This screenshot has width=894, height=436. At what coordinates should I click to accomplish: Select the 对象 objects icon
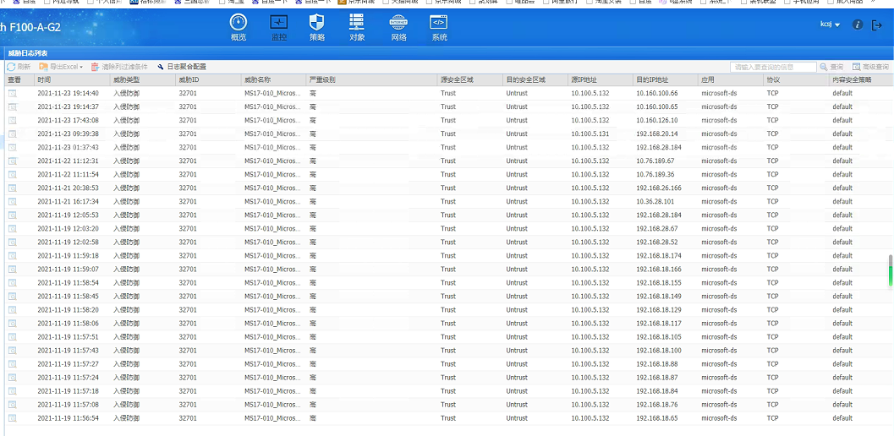(357, 24)
